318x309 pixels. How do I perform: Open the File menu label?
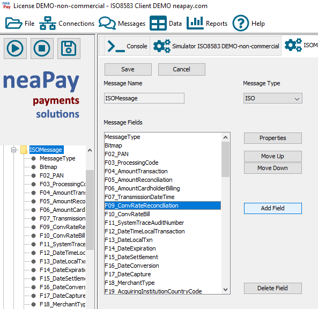click(29, 24)
